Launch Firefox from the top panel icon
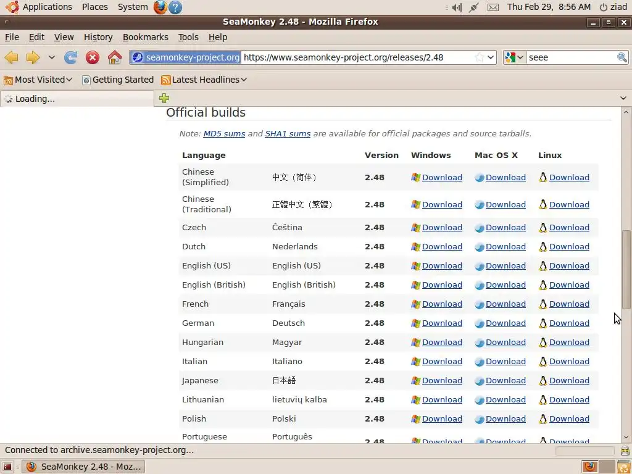The width and height of the screenshot is (632, 474). point(160,7)
